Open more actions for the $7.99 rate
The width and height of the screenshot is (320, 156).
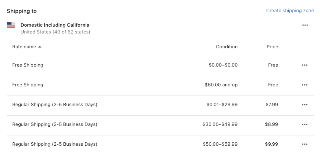[304, 105]
